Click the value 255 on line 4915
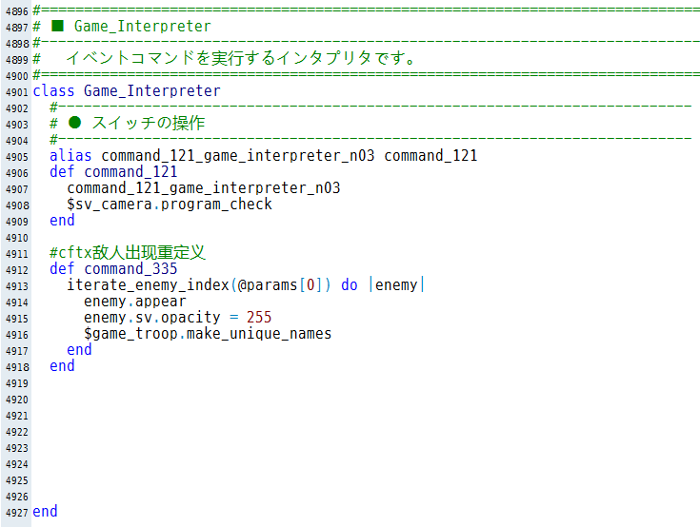 pyautogui.click(x=259, y=318)
